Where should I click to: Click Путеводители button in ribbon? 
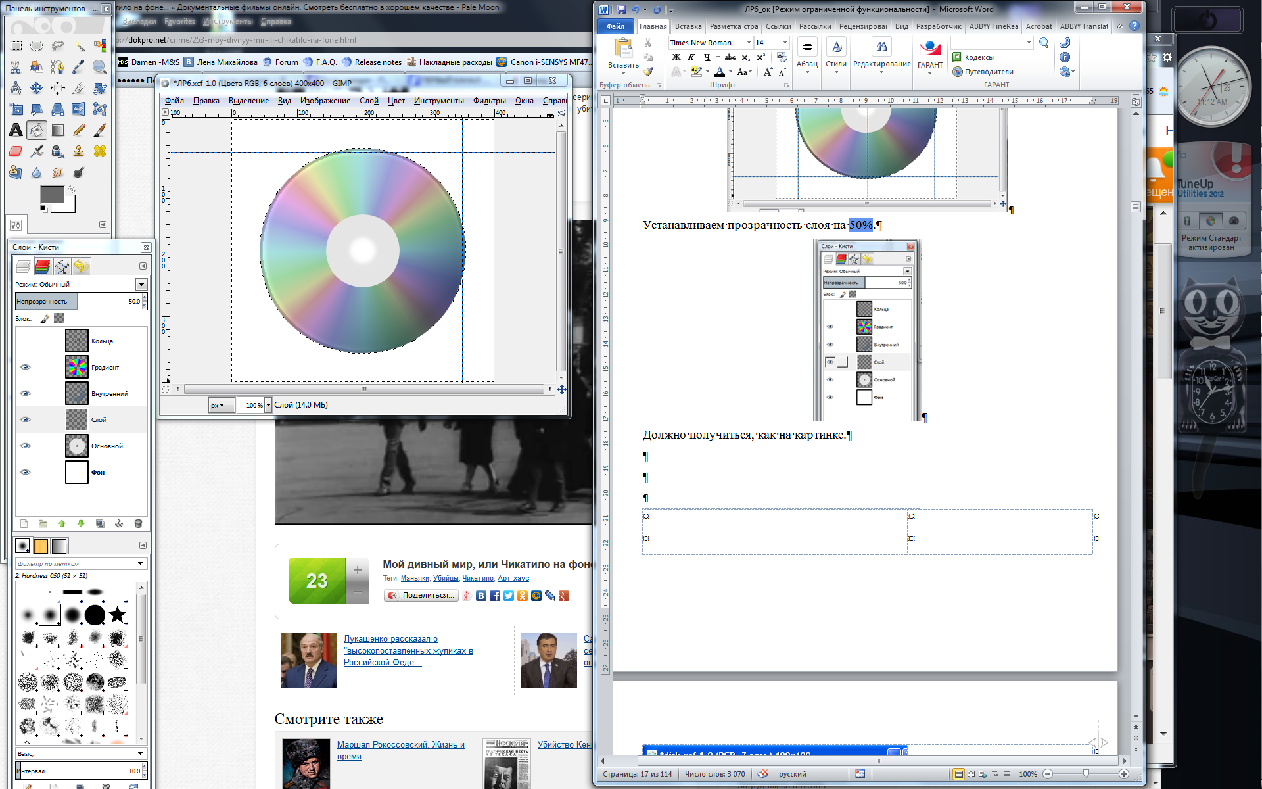click(x=983, y=72)
